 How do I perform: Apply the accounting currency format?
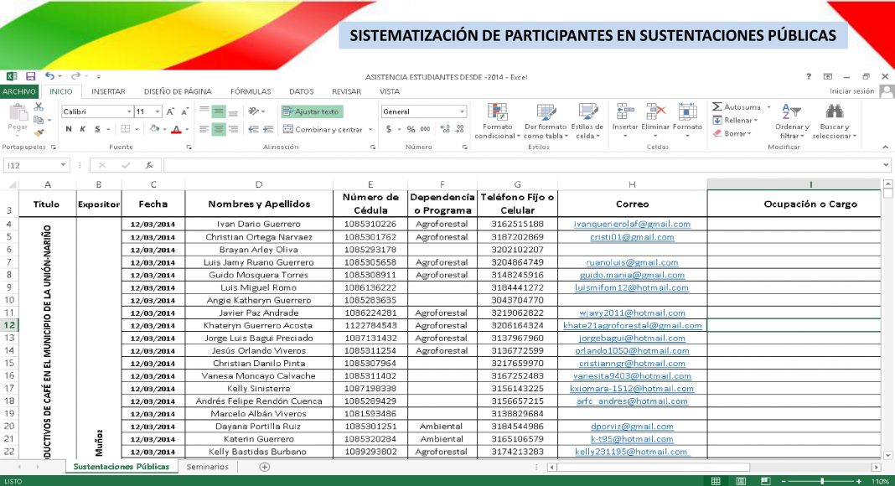[x=389, y=130]
